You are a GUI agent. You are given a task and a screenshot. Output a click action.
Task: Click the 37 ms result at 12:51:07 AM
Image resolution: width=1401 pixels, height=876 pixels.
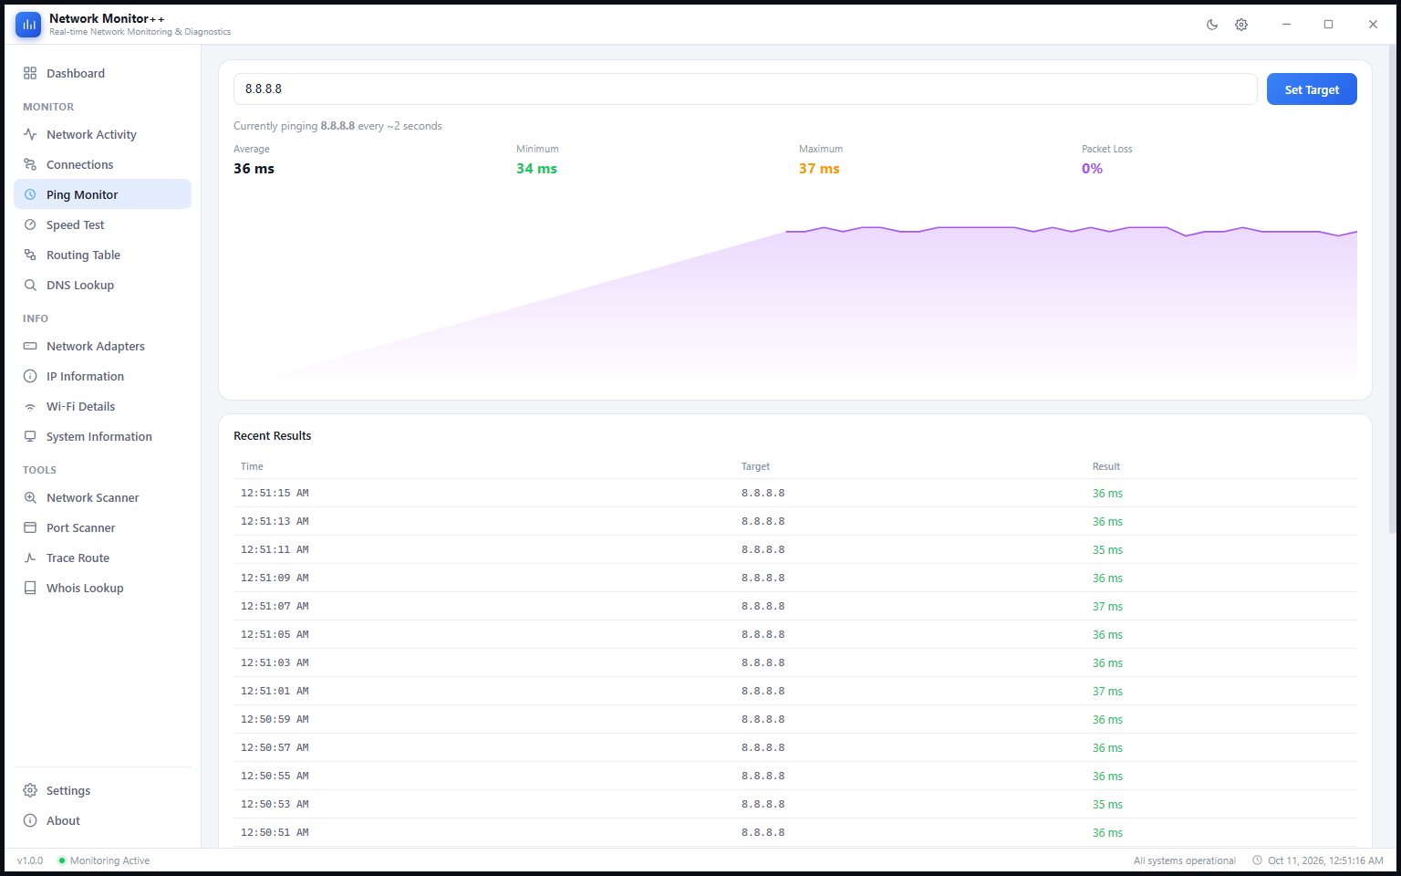[1107, 607]
